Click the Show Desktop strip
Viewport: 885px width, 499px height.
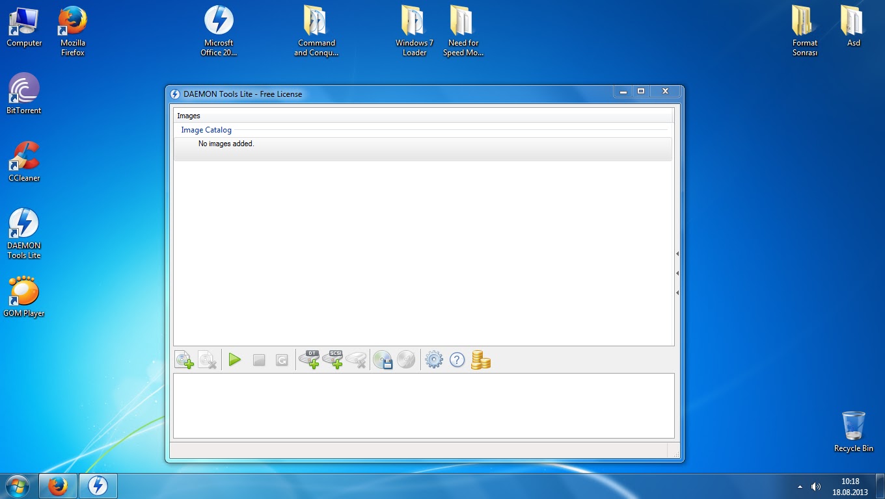[880, 486]
